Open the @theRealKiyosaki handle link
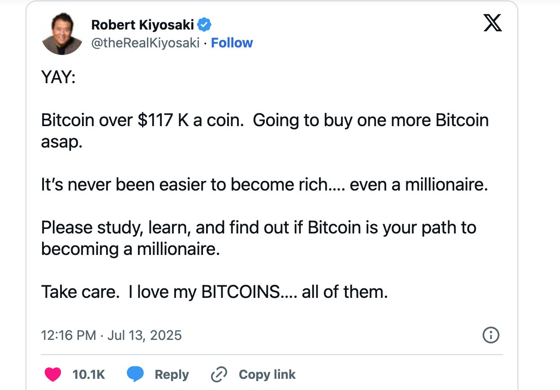The width and height of the screenshot is (560, 390). coord(145,43)
